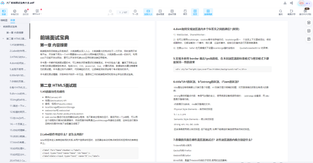The height and width of the screenshot is (163, 313).
Task: Open outline entry 19.如何区分H
Action: (x=18, y=154)
